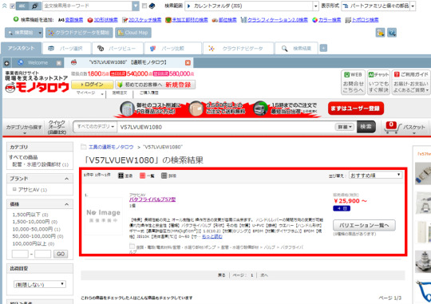431x304 pixels.
Task: Click the バリエーション一覧へ button
Action: pos(364,225)
